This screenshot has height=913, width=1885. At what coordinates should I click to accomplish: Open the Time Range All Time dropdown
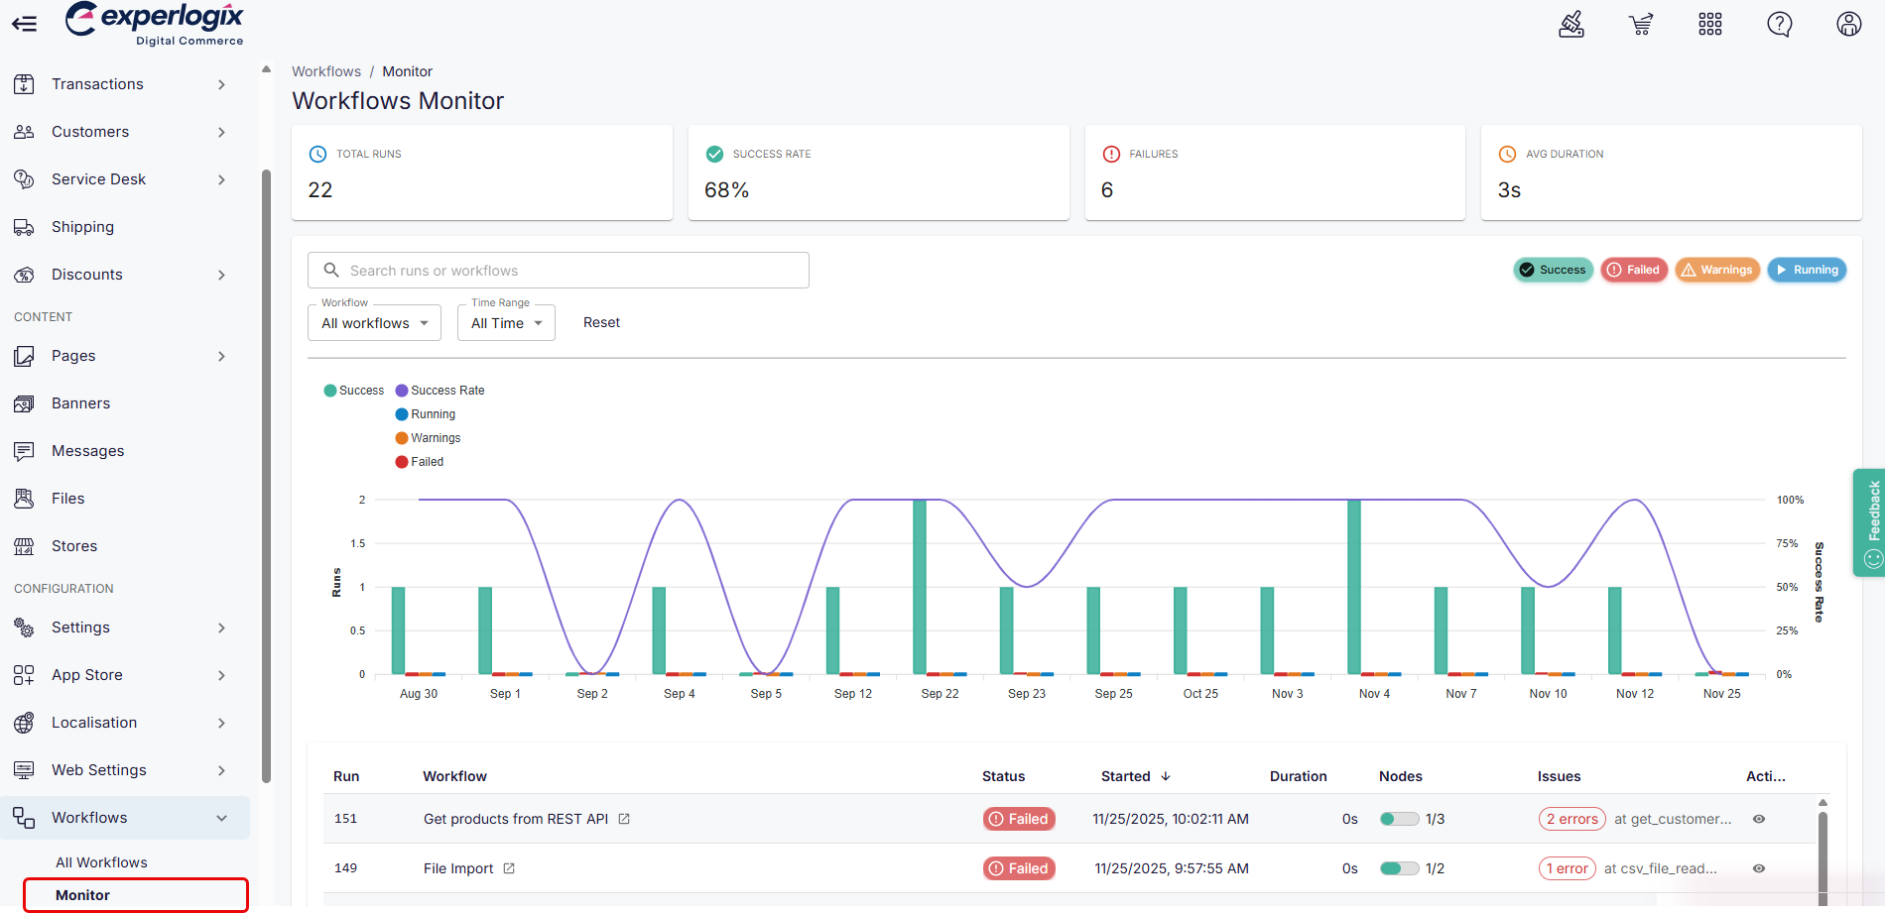tap(506, 322)
